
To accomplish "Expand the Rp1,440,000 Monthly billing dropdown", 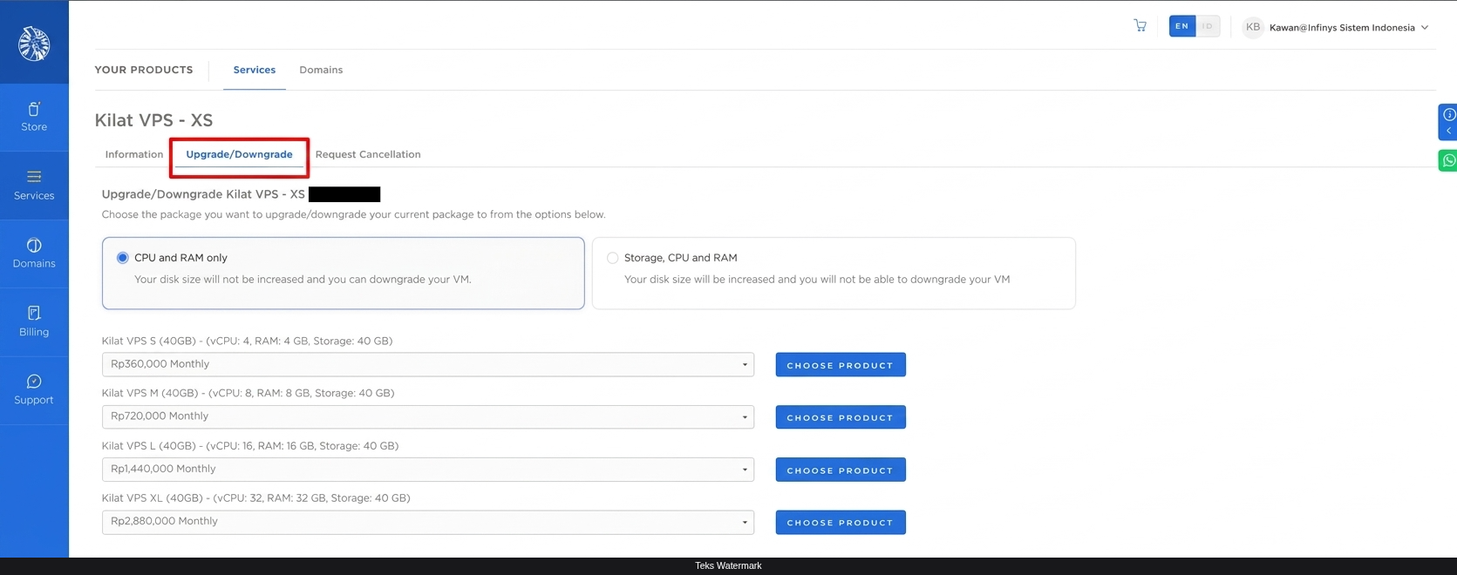I will (427, 469).
